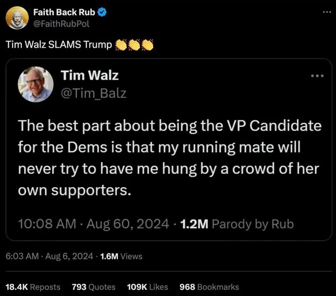
Task: Show the 109K Likes list
Action: (148, 286)
